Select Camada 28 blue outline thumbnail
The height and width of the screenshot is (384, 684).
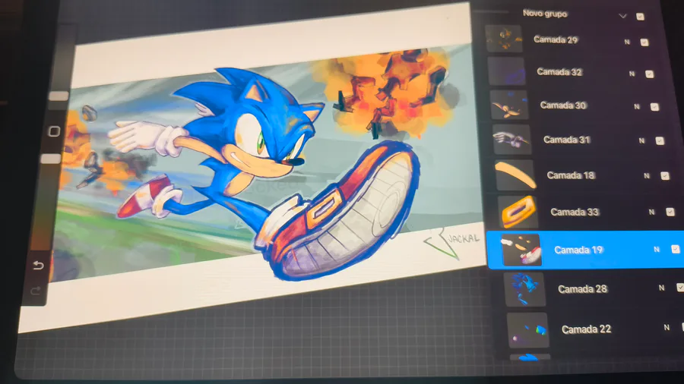(x=525, y=290)
